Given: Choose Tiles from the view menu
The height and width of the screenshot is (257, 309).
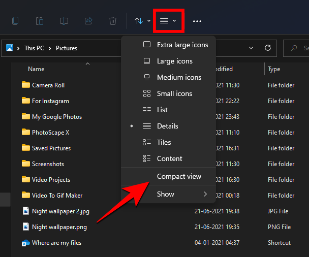Looking at the screenshot, I should 164,142.
